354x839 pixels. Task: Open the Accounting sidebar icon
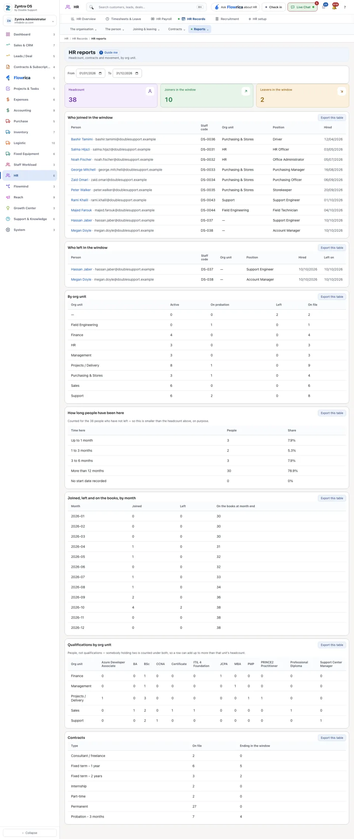[x=8, y=110]
